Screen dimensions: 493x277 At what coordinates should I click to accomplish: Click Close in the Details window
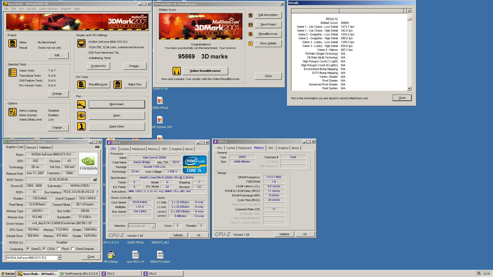coord(402,98)
